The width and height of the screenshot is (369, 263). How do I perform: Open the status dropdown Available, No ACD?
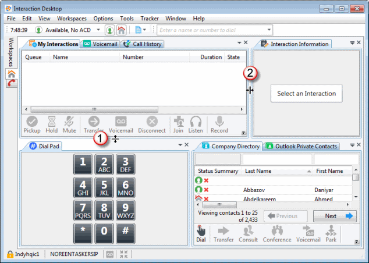point(98,30)
